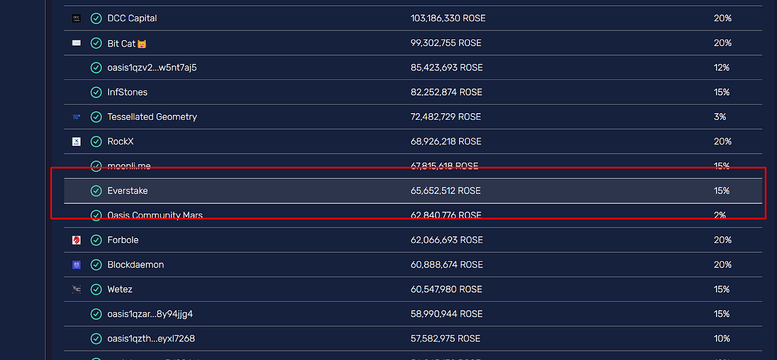Click the 72,482,729 ROSE escrow amount
777x360 pixels.
(x=446, y=117)
